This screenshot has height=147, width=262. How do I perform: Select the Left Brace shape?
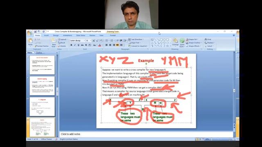(x=161, y=46)
